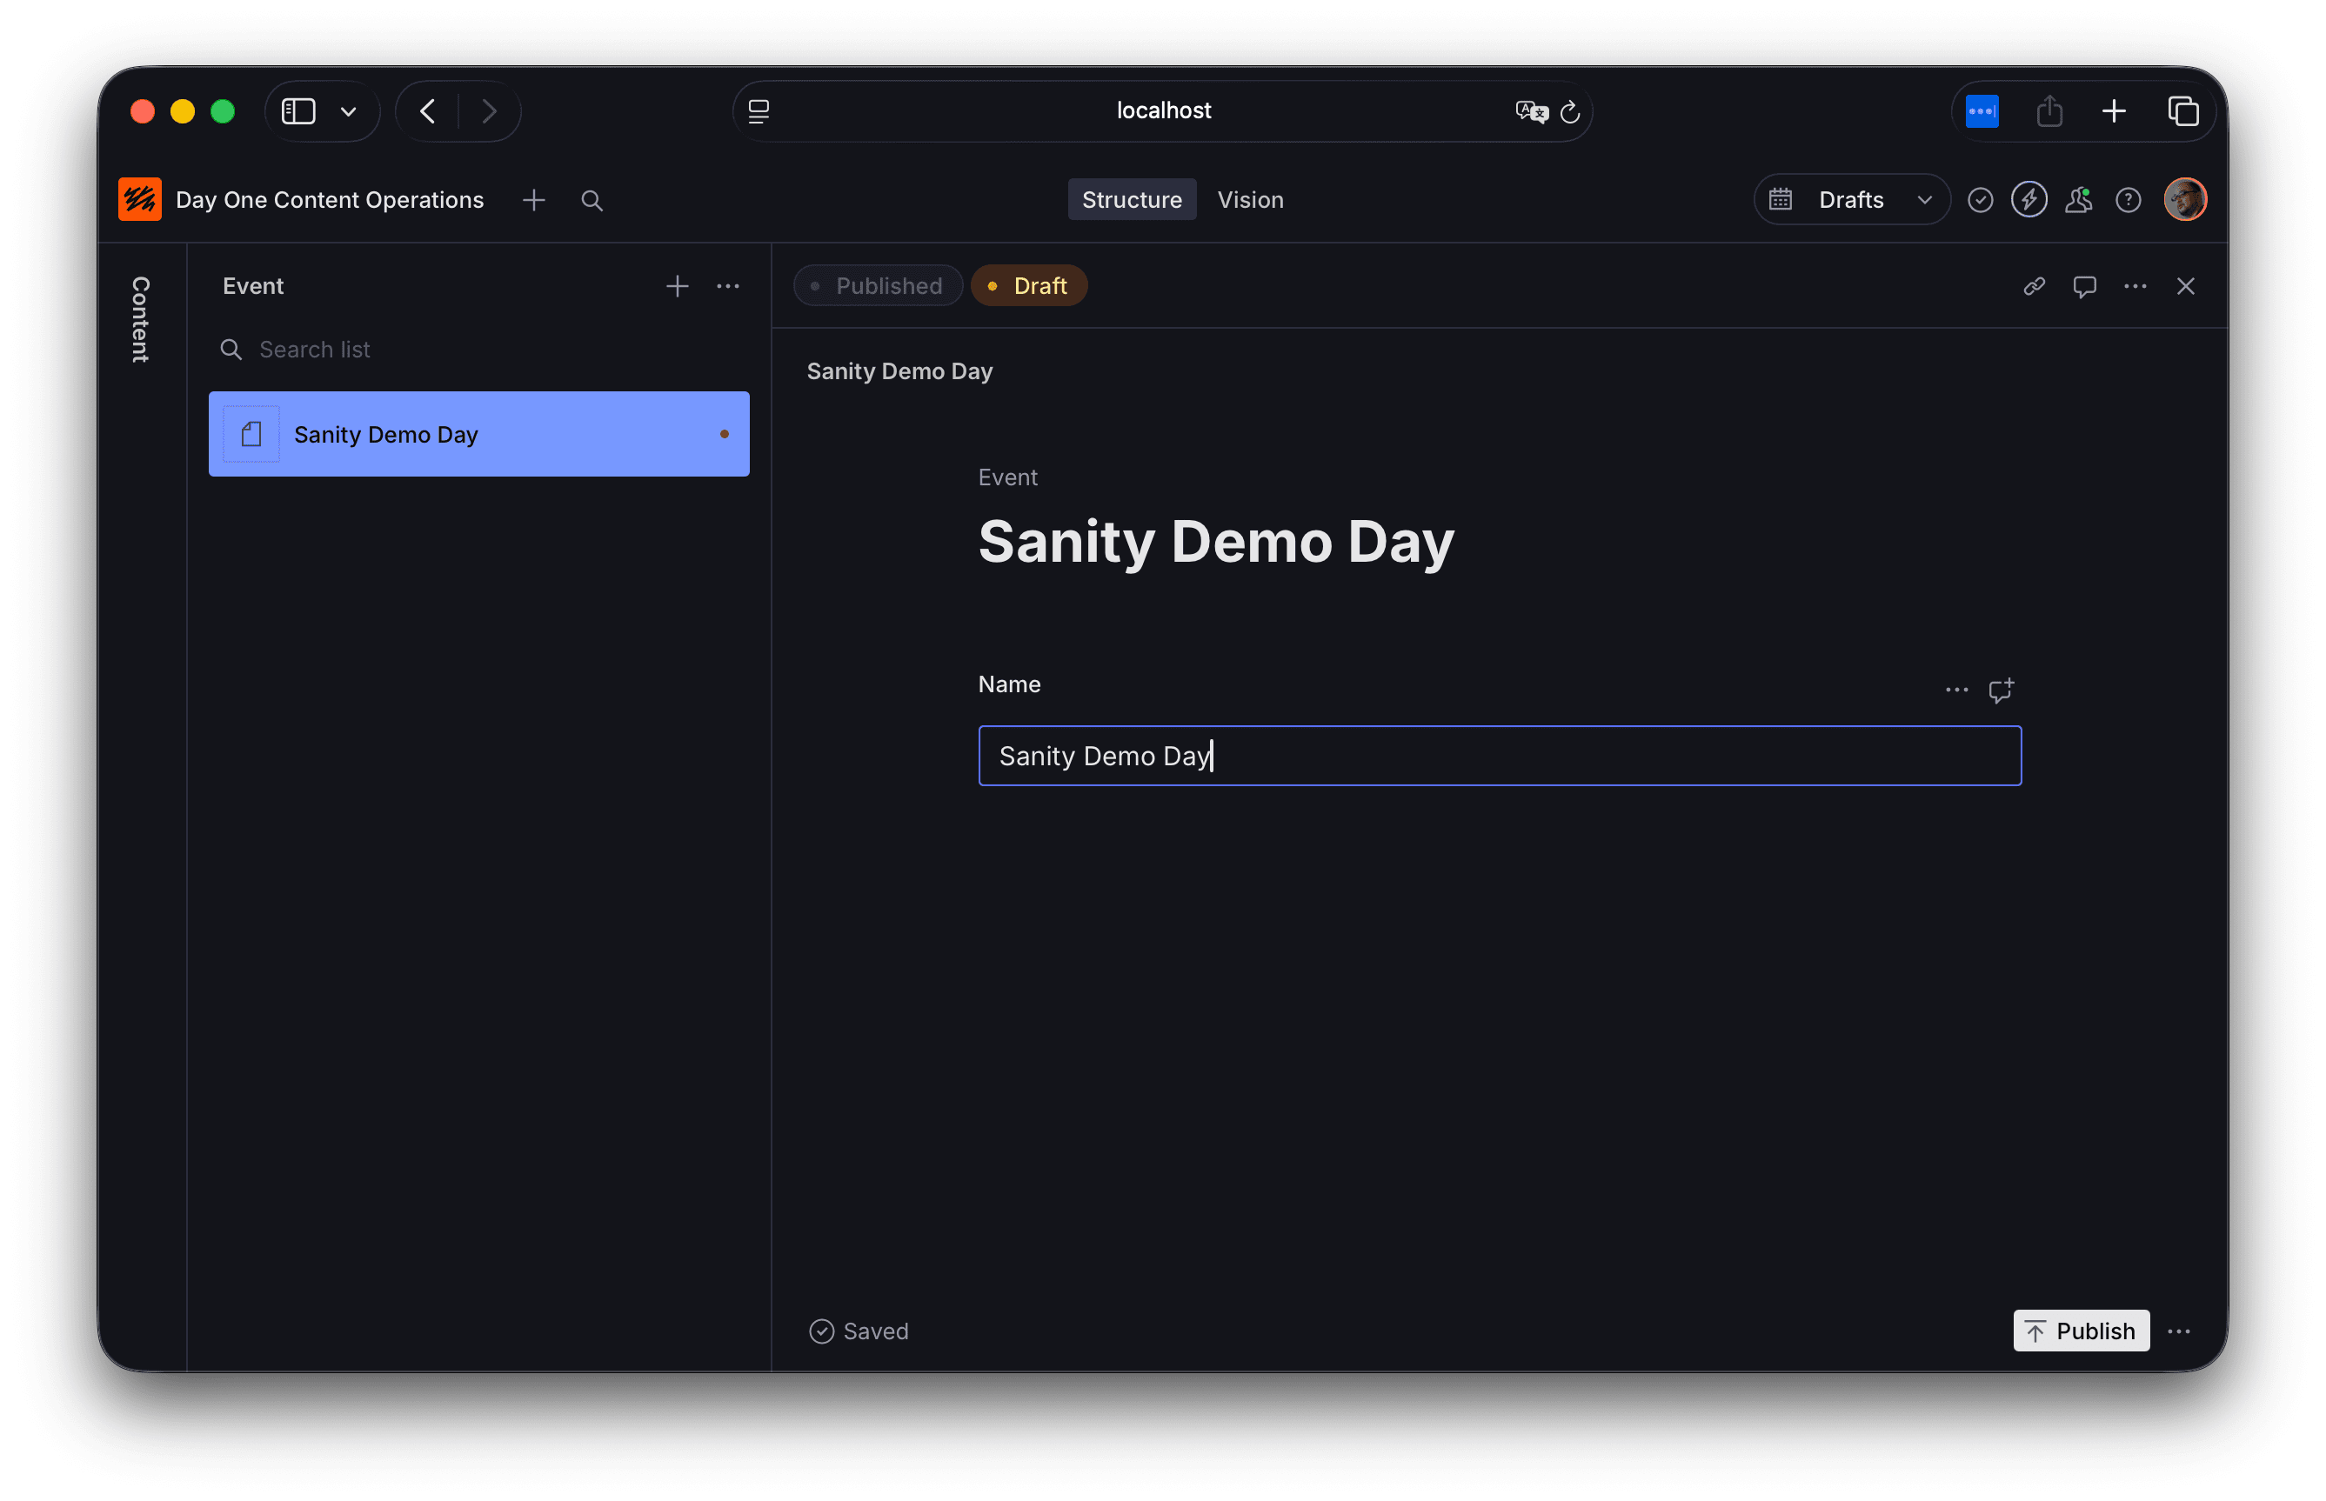Open the tasks checkmark icon
The image size is (2326, 1501).
pos(1980,200)
